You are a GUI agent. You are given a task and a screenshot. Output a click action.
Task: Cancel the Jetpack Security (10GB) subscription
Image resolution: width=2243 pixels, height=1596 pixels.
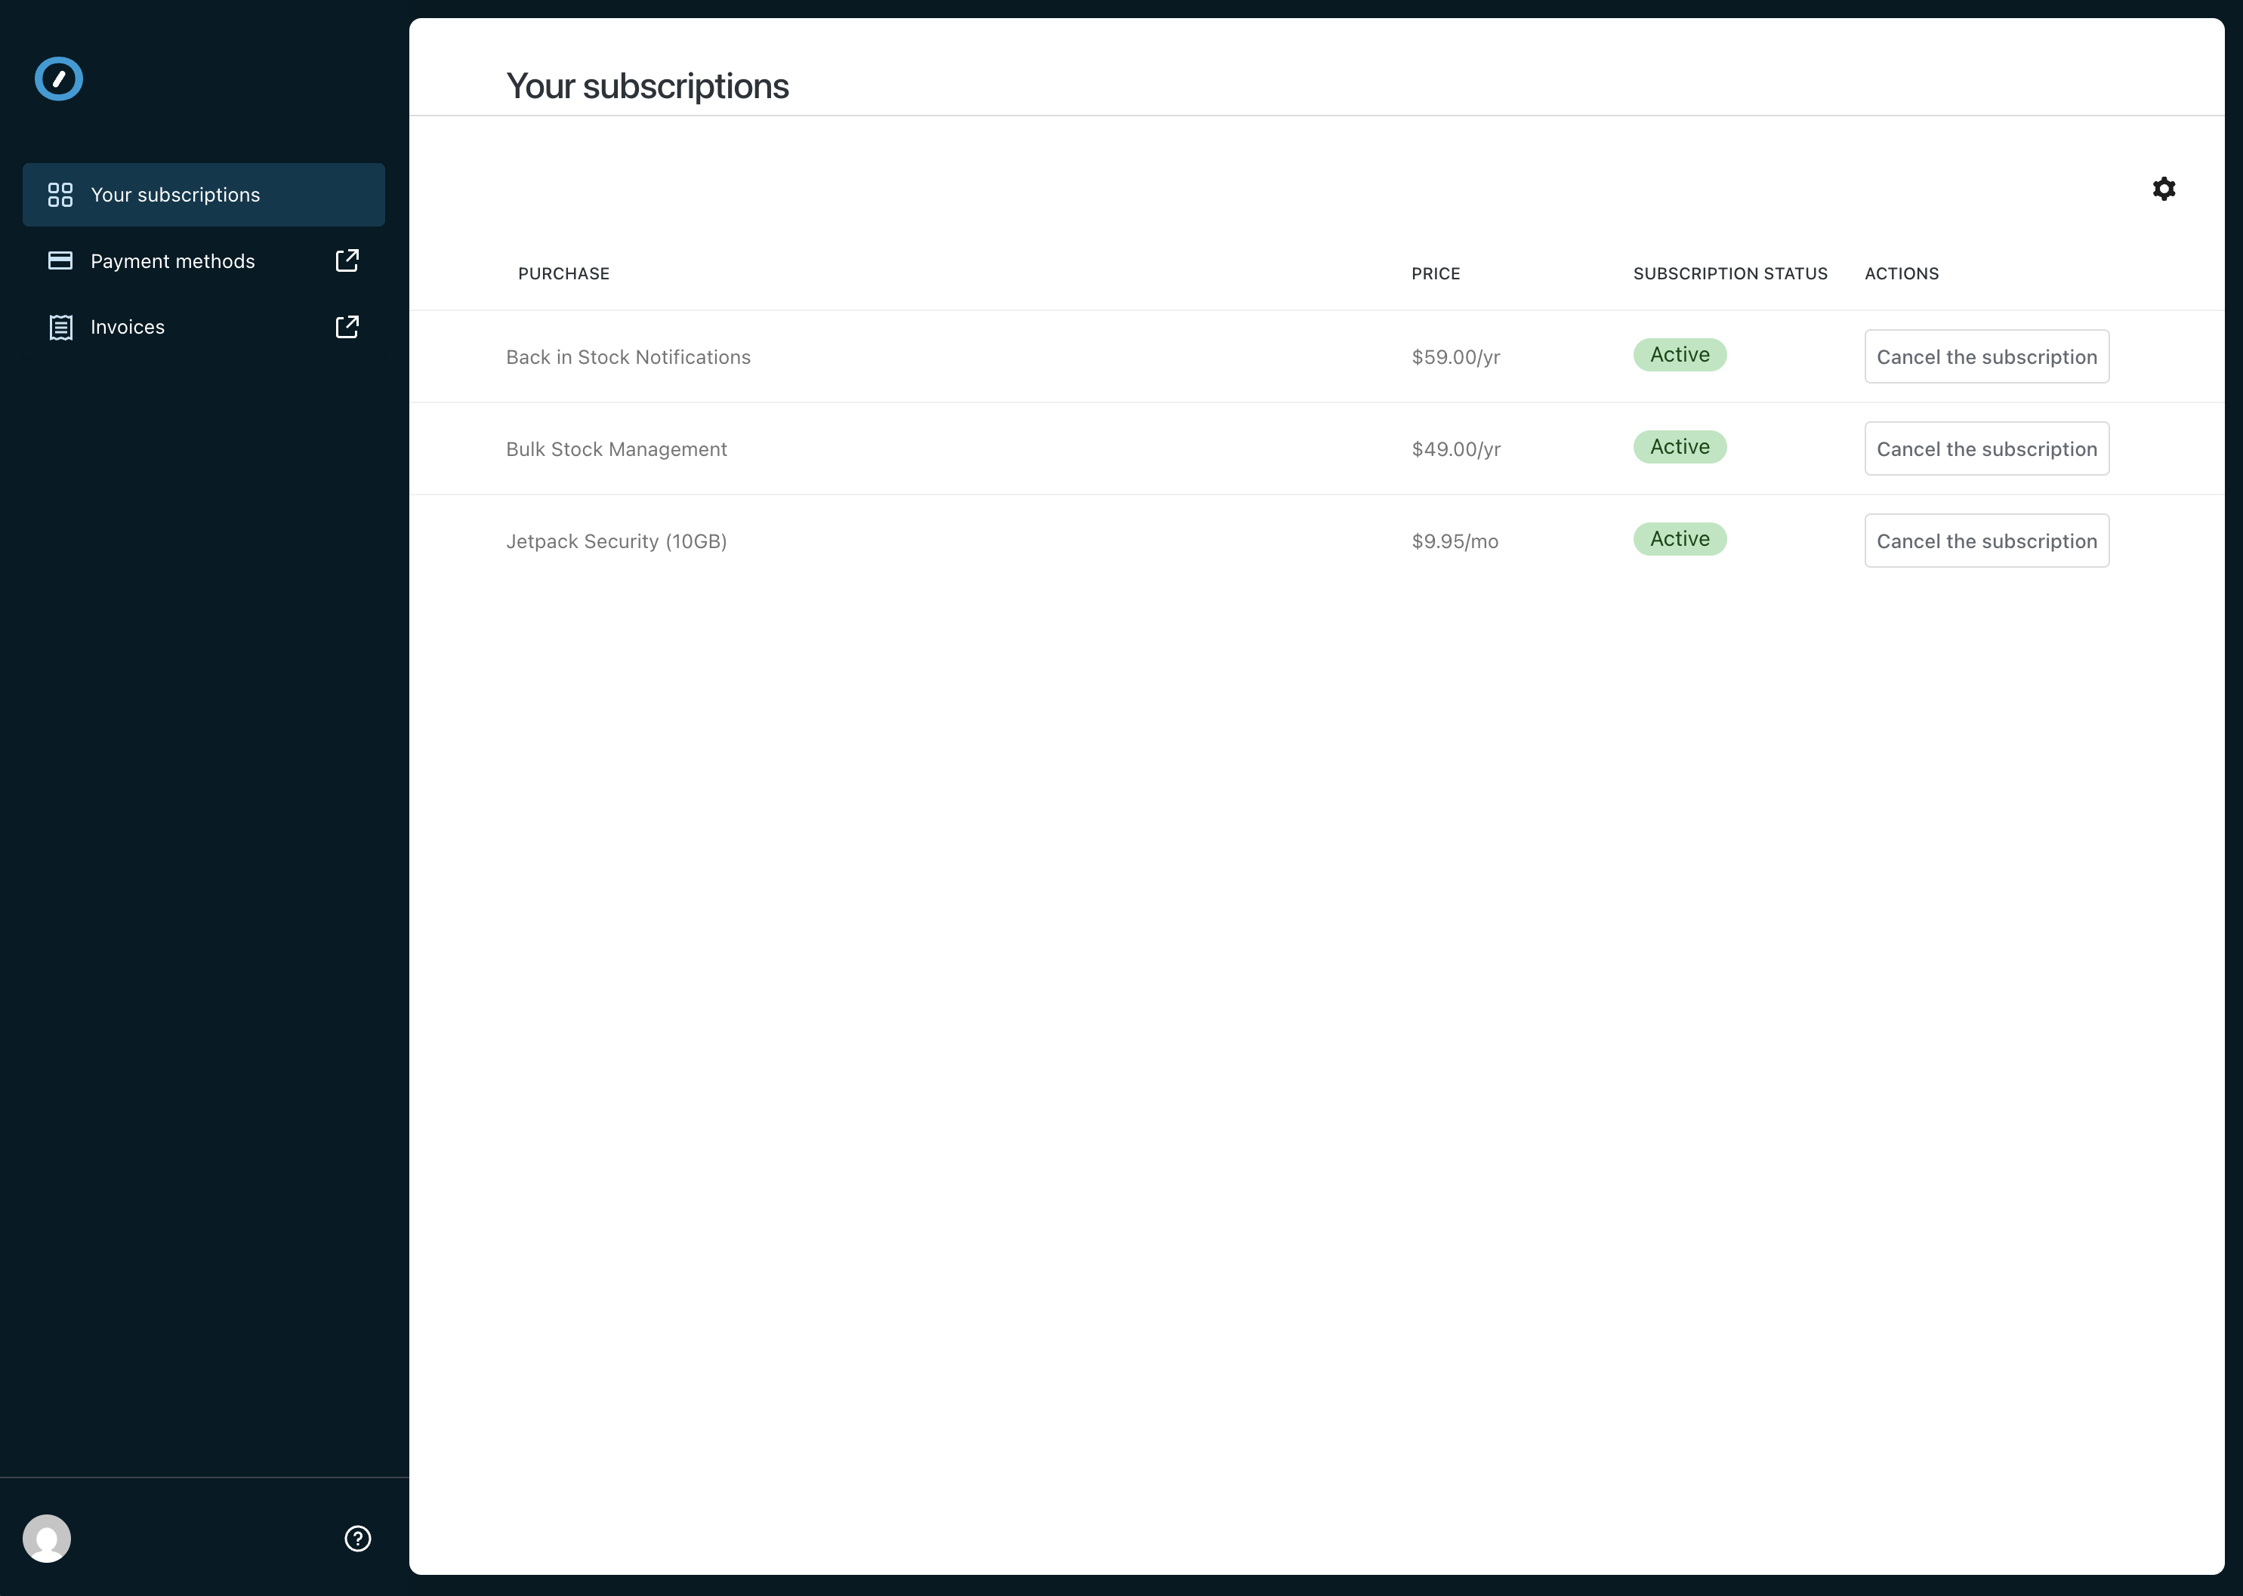(1985, 541)
